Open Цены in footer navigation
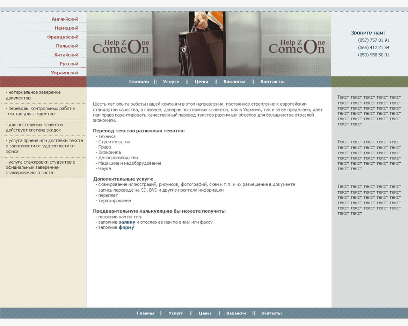Viewport: 408px width, 326px height. point(205,313)
